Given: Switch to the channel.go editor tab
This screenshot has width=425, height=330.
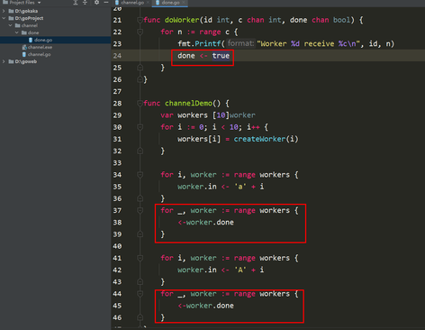Looking at the screenshot, I should tap(132, 3).
